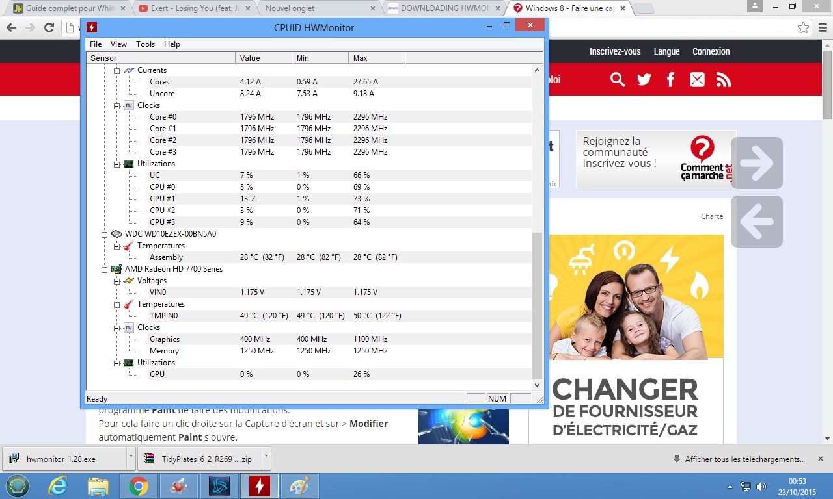The image size is (833, 499).
Task: Open the Twitter icon on the webpage
Action: pos(644,80)
